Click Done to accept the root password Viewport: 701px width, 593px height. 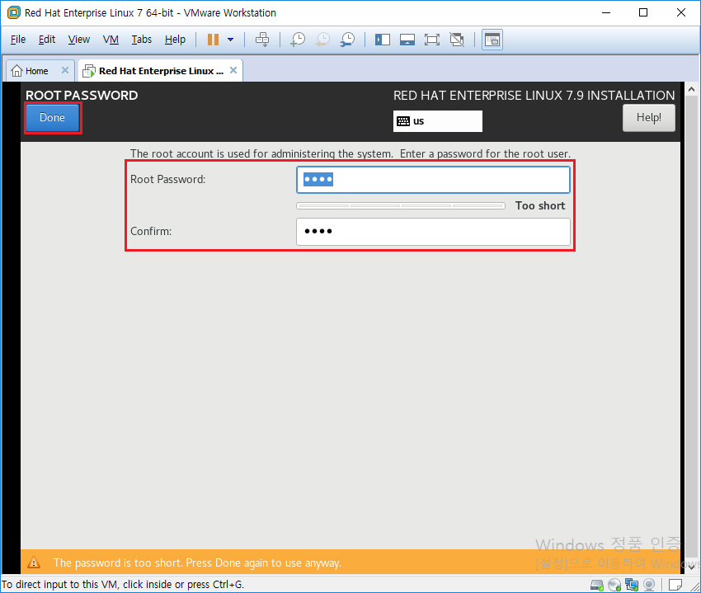point(52,118)
